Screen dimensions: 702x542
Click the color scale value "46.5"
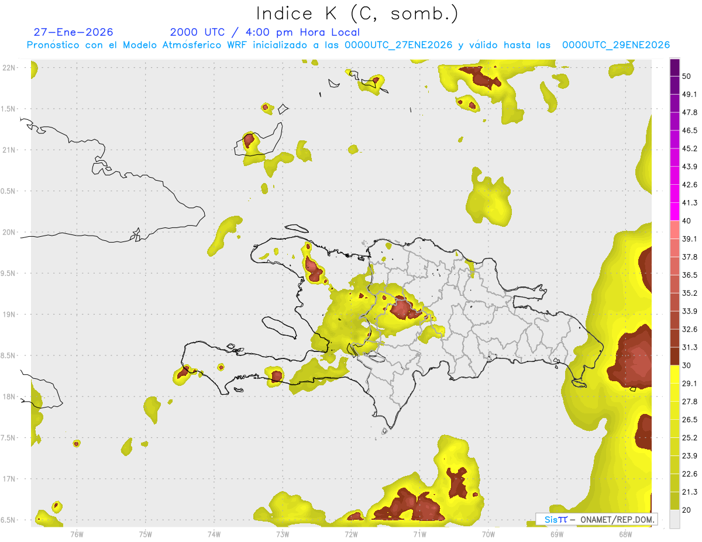(x=690, y=130)
